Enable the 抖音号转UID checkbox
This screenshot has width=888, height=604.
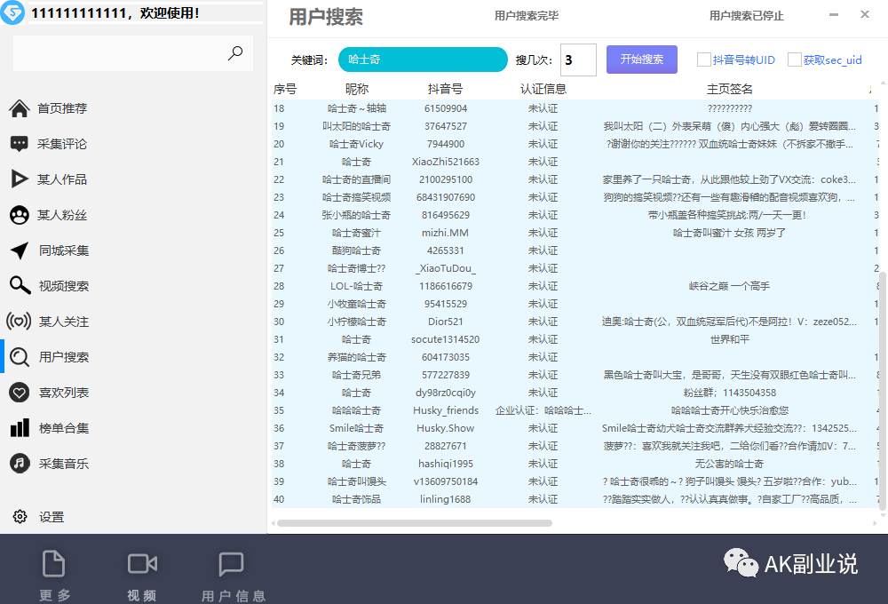pyautogui.click(x=704, y=60)
